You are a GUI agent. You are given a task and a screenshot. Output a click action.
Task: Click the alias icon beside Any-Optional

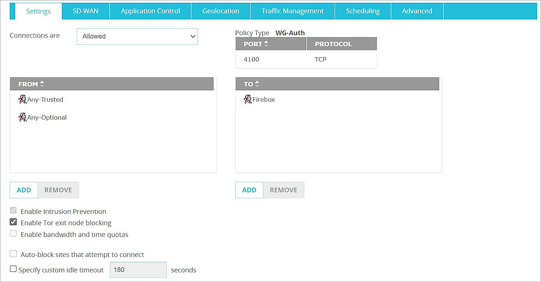22,117
